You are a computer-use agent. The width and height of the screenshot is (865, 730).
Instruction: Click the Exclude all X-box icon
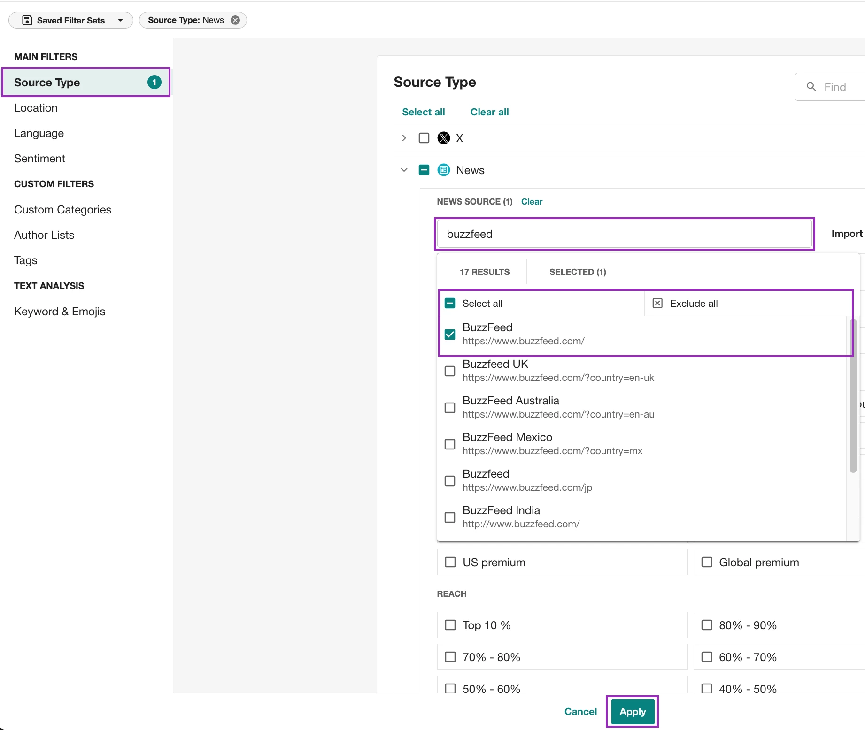click(657, 303)
